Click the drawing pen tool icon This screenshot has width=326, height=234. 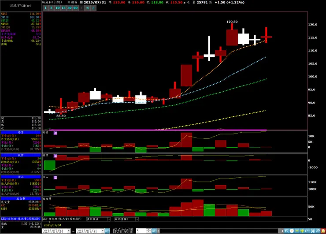click(x=318, y=231)
